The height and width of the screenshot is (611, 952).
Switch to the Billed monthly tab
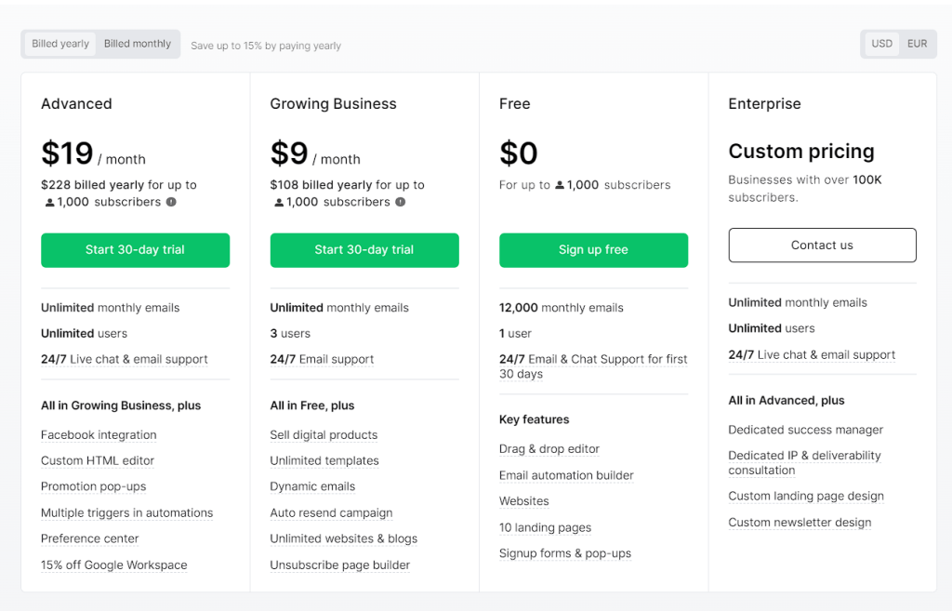(x=137, y=43)
